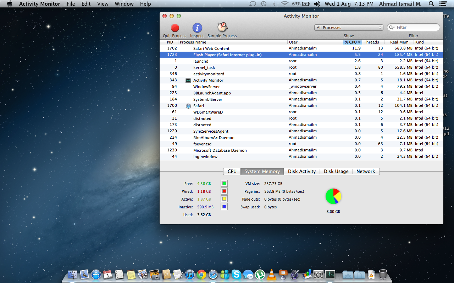
Task: Sort by the User column header
Action: click(315, 42)
